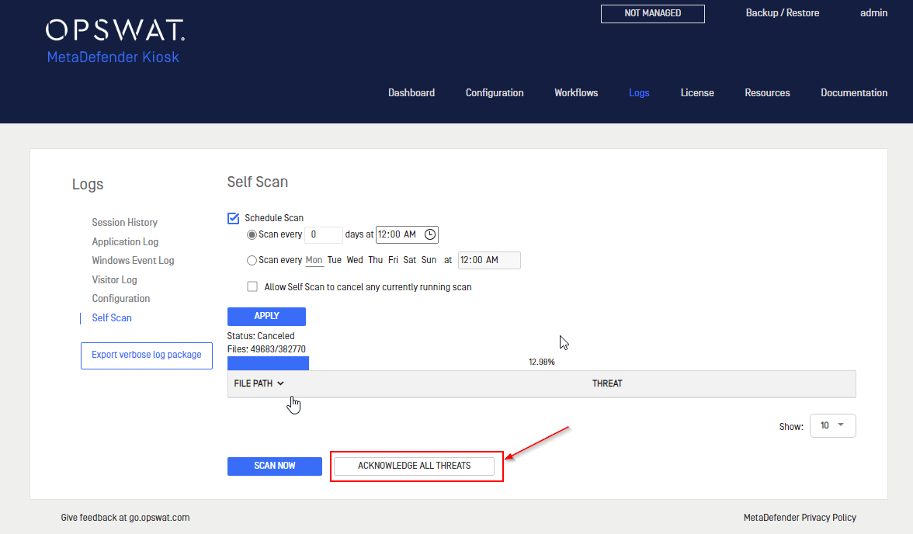The width and height of the screenshot is (913, 534).
Task: Open Application Log in sidebar
Action: 125,241
